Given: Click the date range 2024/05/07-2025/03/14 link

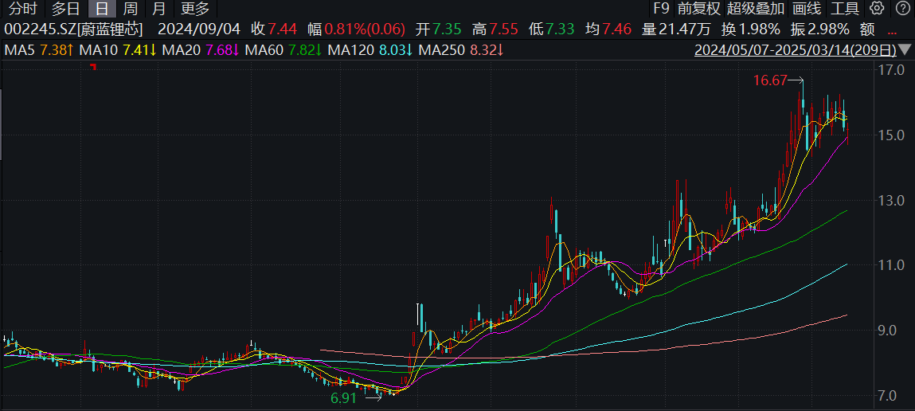Looking at the screenshot, I should tap(795, 50).
